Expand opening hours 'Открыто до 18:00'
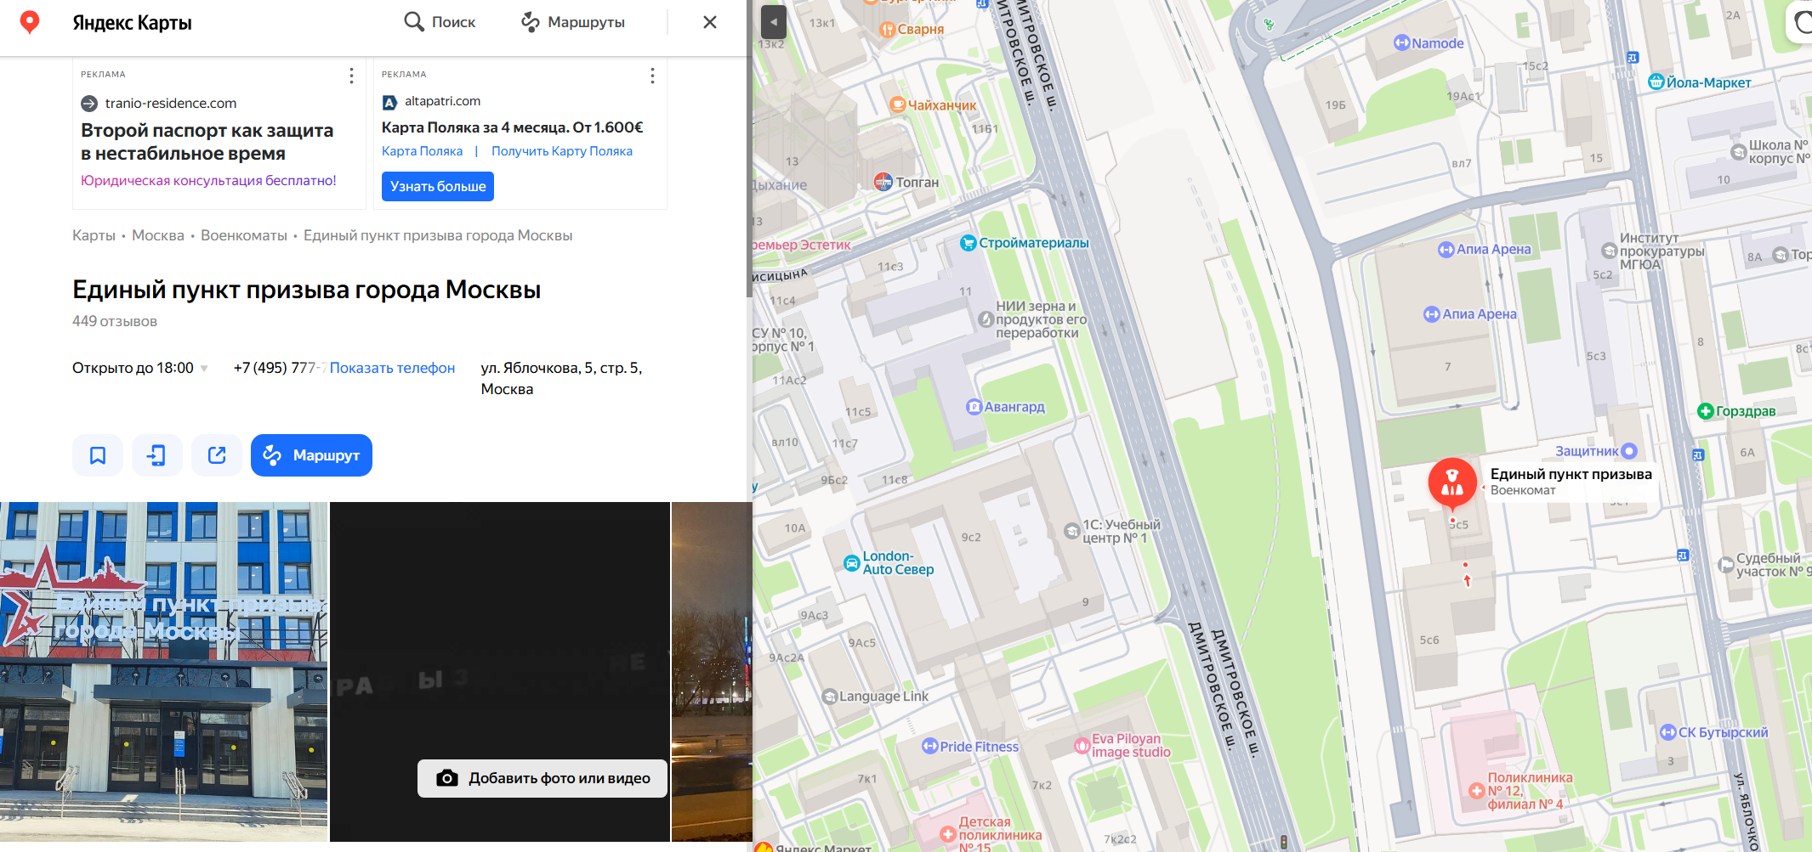The image size is (1812, 852). point(140,368)
